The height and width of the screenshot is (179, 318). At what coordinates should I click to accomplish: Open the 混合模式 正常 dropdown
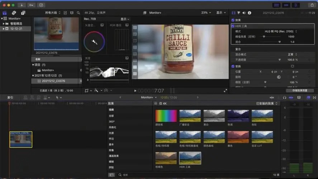click(292, 54)
